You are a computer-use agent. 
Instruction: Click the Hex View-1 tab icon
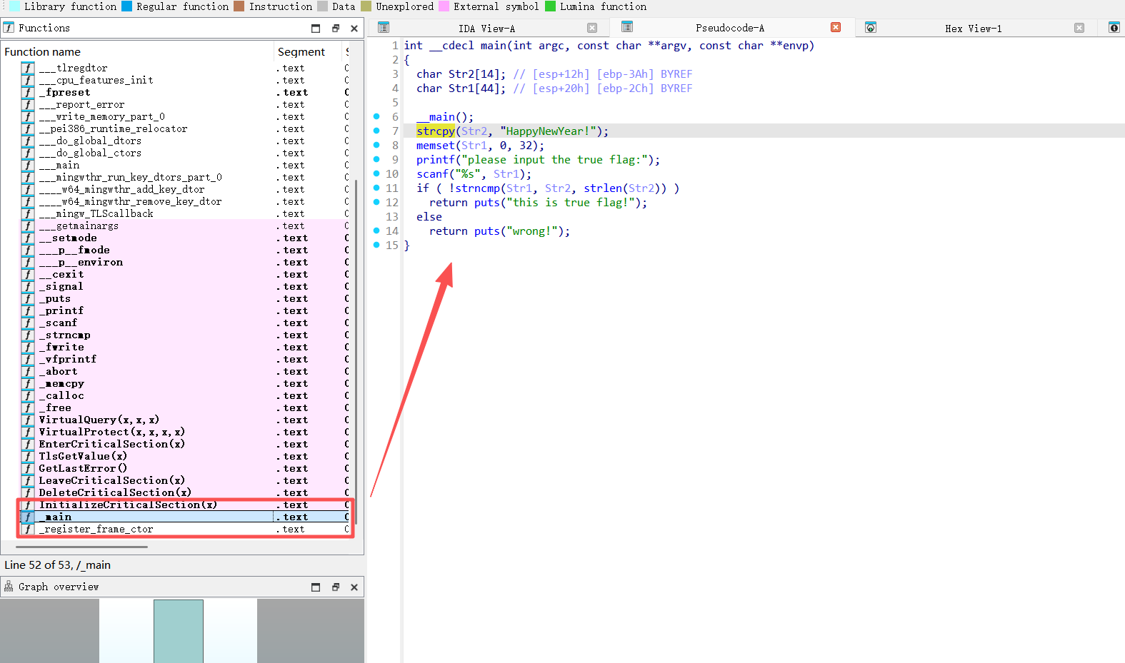871,28
